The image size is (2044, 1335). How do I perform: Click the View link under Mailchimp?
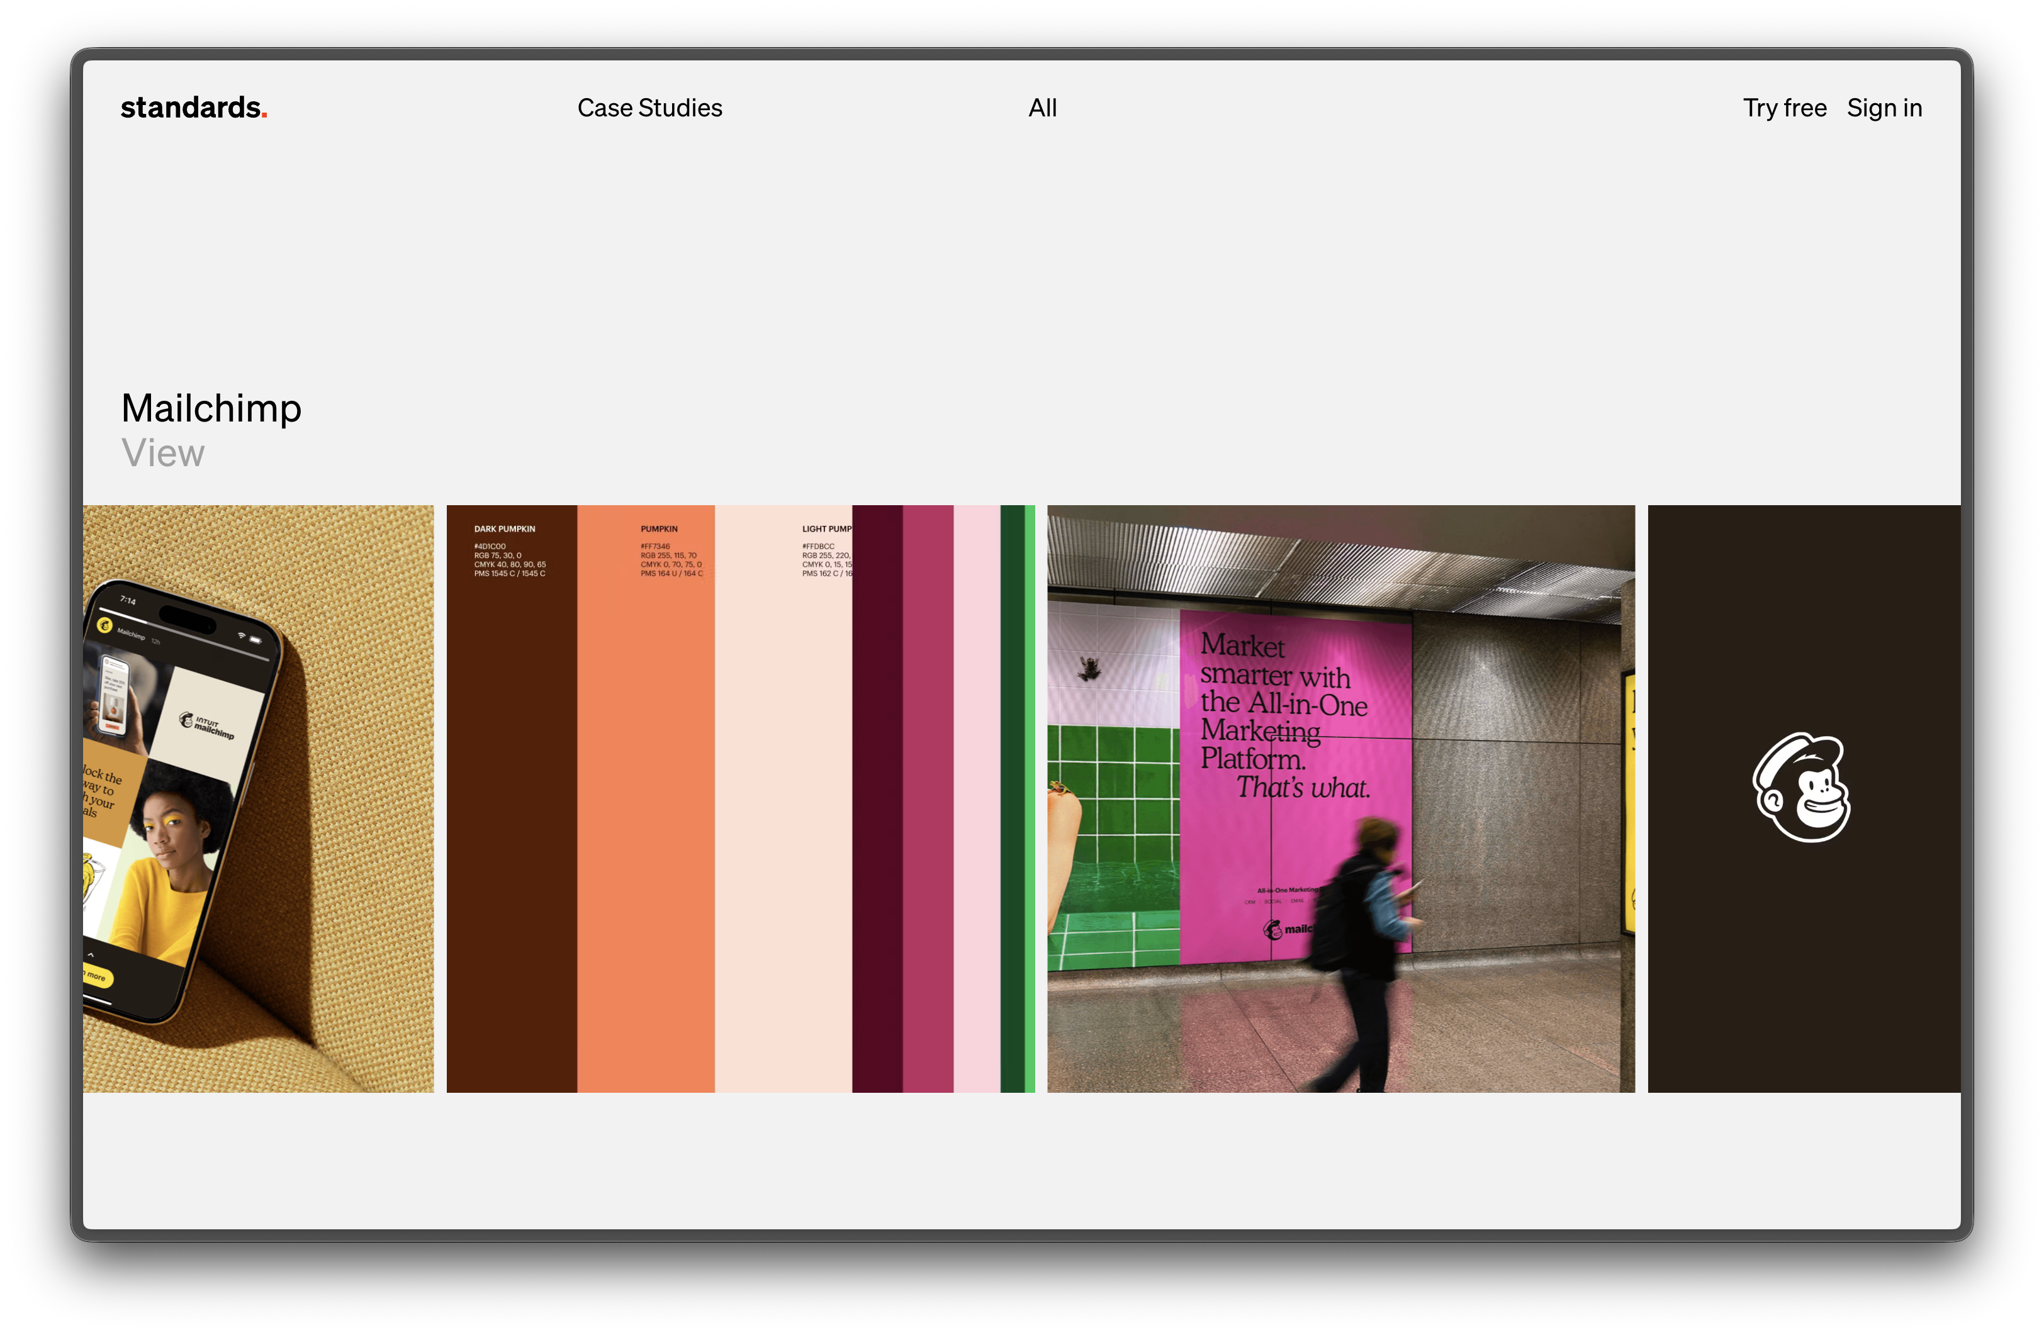point(163,454)
